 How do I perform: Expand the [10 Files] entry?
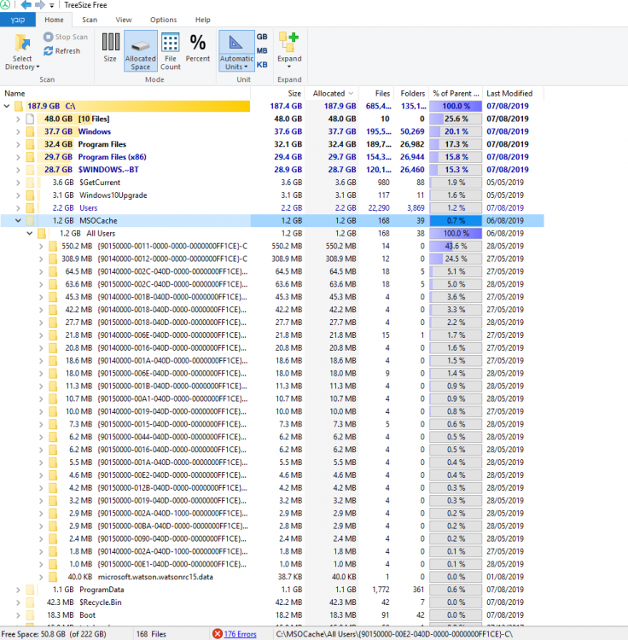[x=18, y=119]
